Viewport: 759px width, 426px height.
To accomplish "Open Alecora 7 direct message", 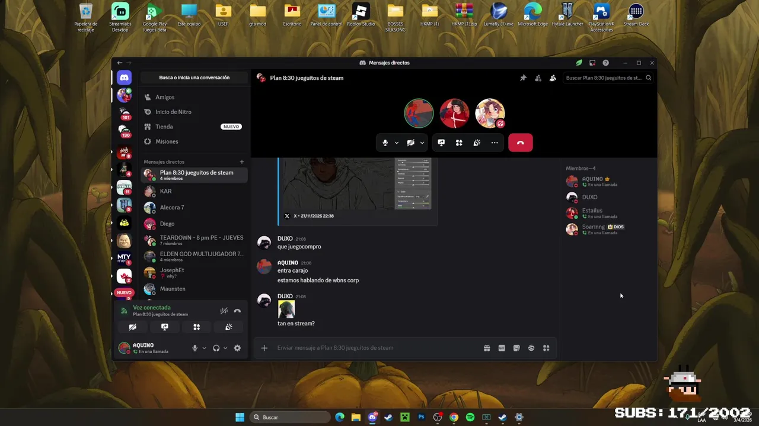I will [194, 208].
